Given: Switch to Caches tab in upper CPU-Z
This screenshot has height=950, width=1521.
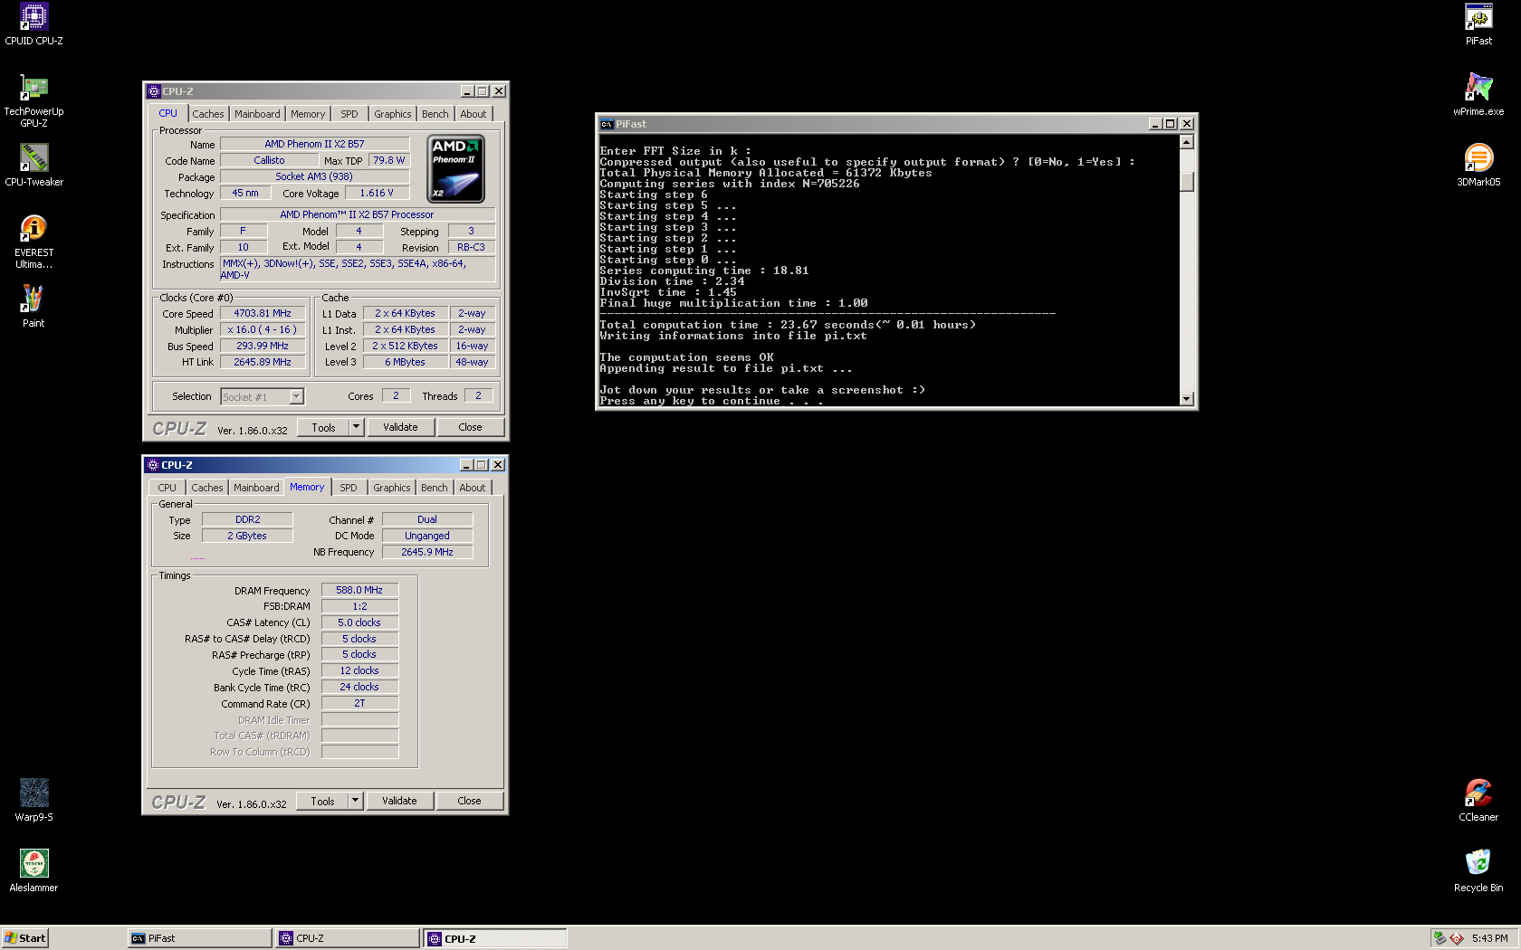Looking at the screenshot, I should (x=208, y=114).
